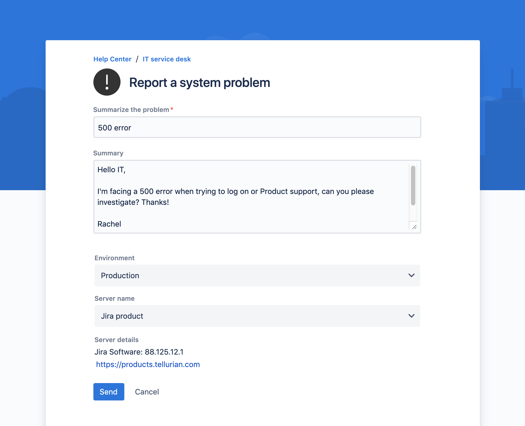Click the Environment field label
Image resolution: width=525 pixels, height=426 pixels.
[x=114, y=258]
